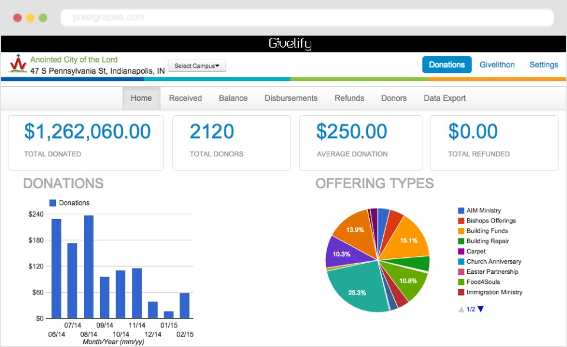This screenshot has width=567, height=347.
Task: Click the Church Anniversary legend icon
Action: click(461, 261)
